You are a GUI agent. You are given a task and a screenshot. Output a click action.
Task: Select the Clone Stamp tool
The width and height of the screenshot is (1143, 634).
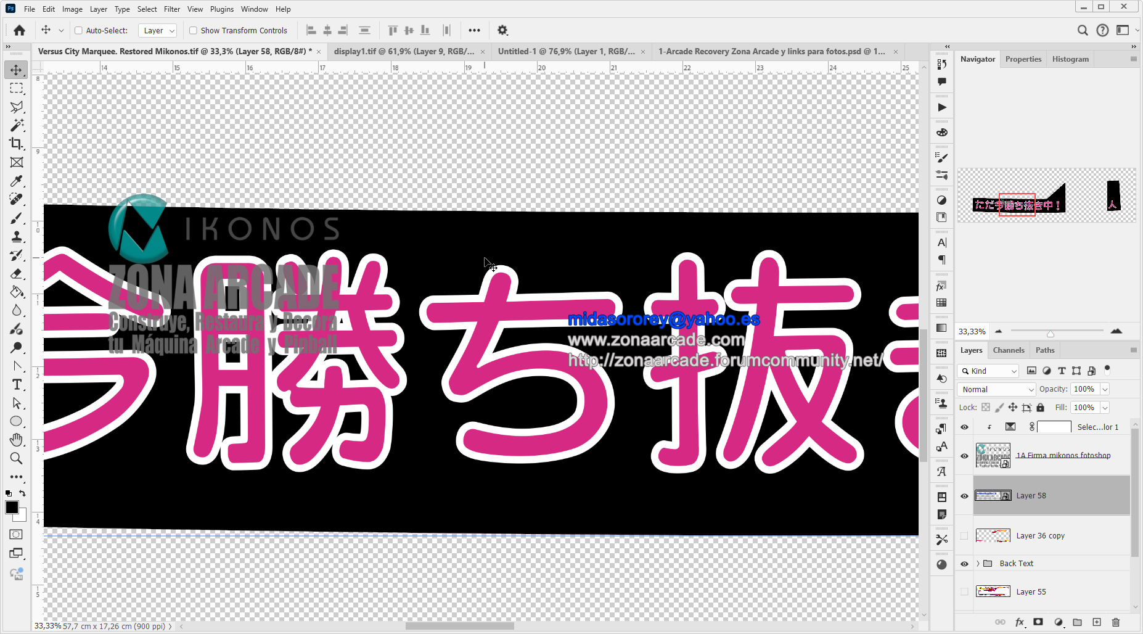coord(17,236)
